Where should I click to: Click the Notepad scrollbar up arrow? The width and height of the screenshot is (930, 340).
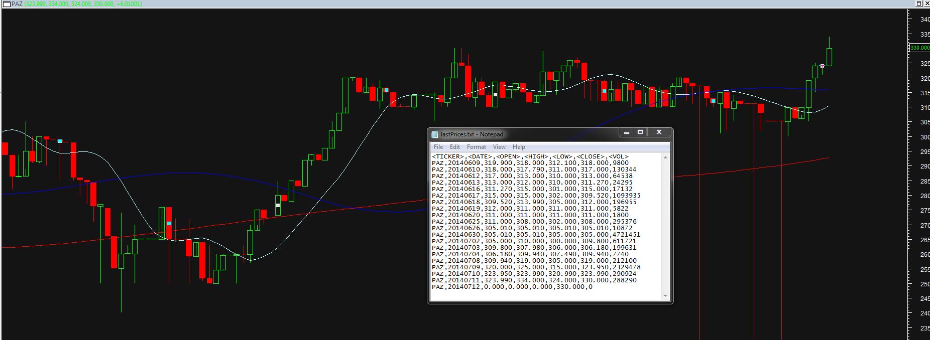666,157
